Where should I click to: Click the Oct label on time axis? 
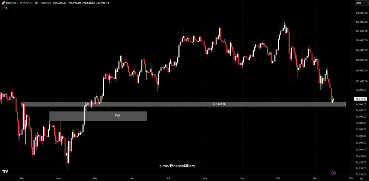tap(278, 178)
